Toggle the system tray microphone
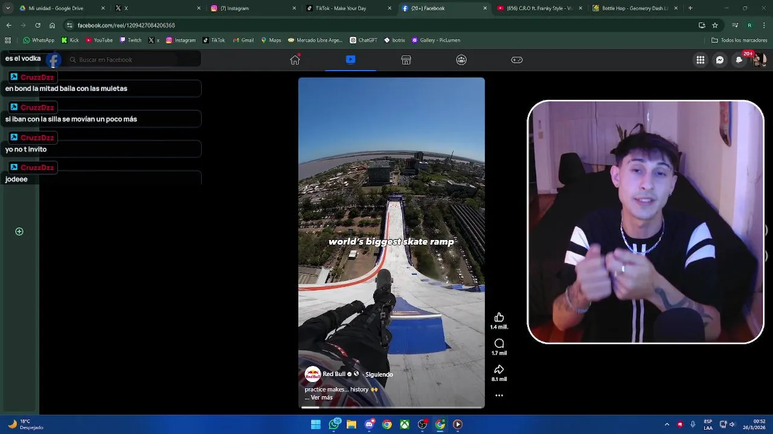Image resolution: width=773 pixels, height=434 pixels. 693,424
